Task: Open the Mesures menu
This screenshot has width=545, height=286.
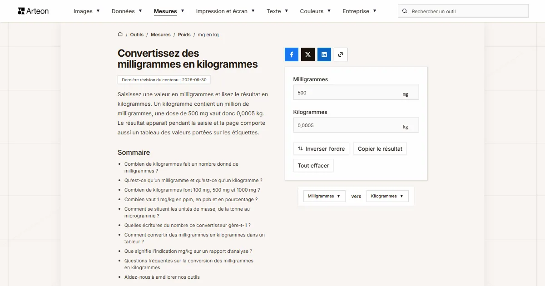Action: point(169,11)
